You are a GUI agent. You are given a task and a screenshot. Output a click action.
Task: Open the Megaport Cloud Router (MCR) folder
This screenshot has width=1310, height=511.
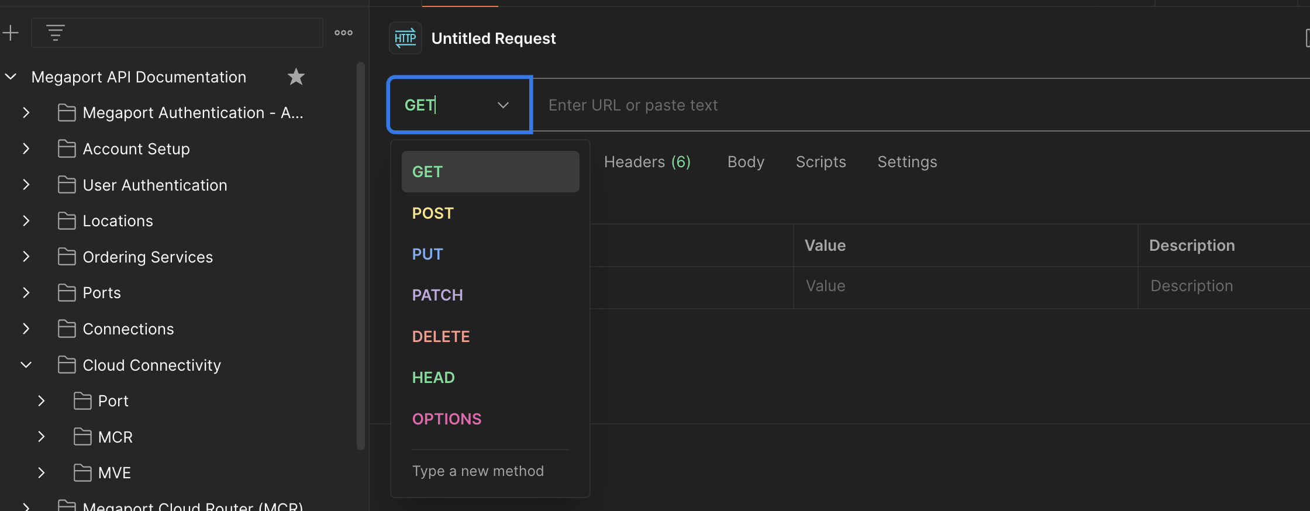point(192,506)
